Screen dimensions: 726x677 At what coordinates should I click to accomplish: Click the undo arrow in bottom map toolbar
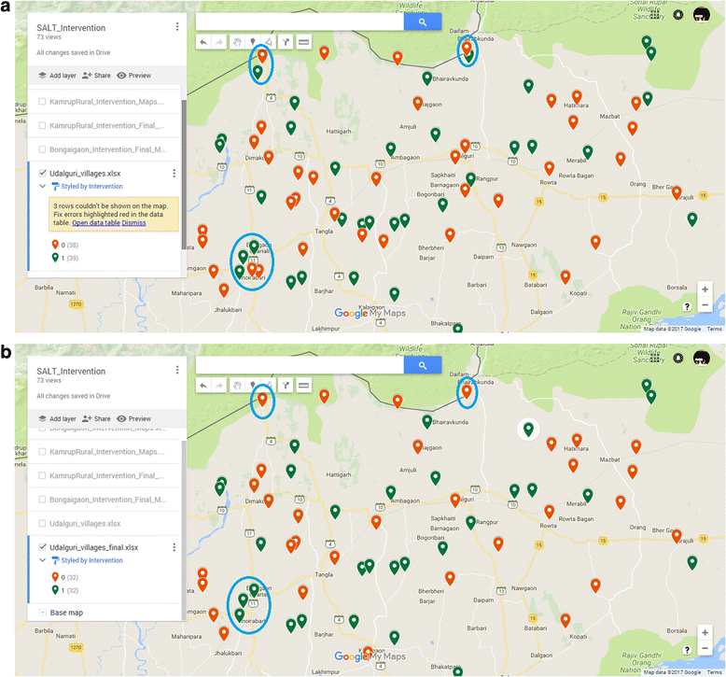203,385
